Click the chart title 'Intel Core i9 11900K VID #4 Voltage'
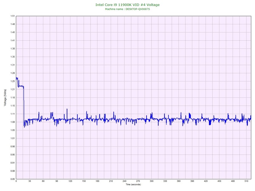Screen dimensions: 255x191 [x=127, y=5]
